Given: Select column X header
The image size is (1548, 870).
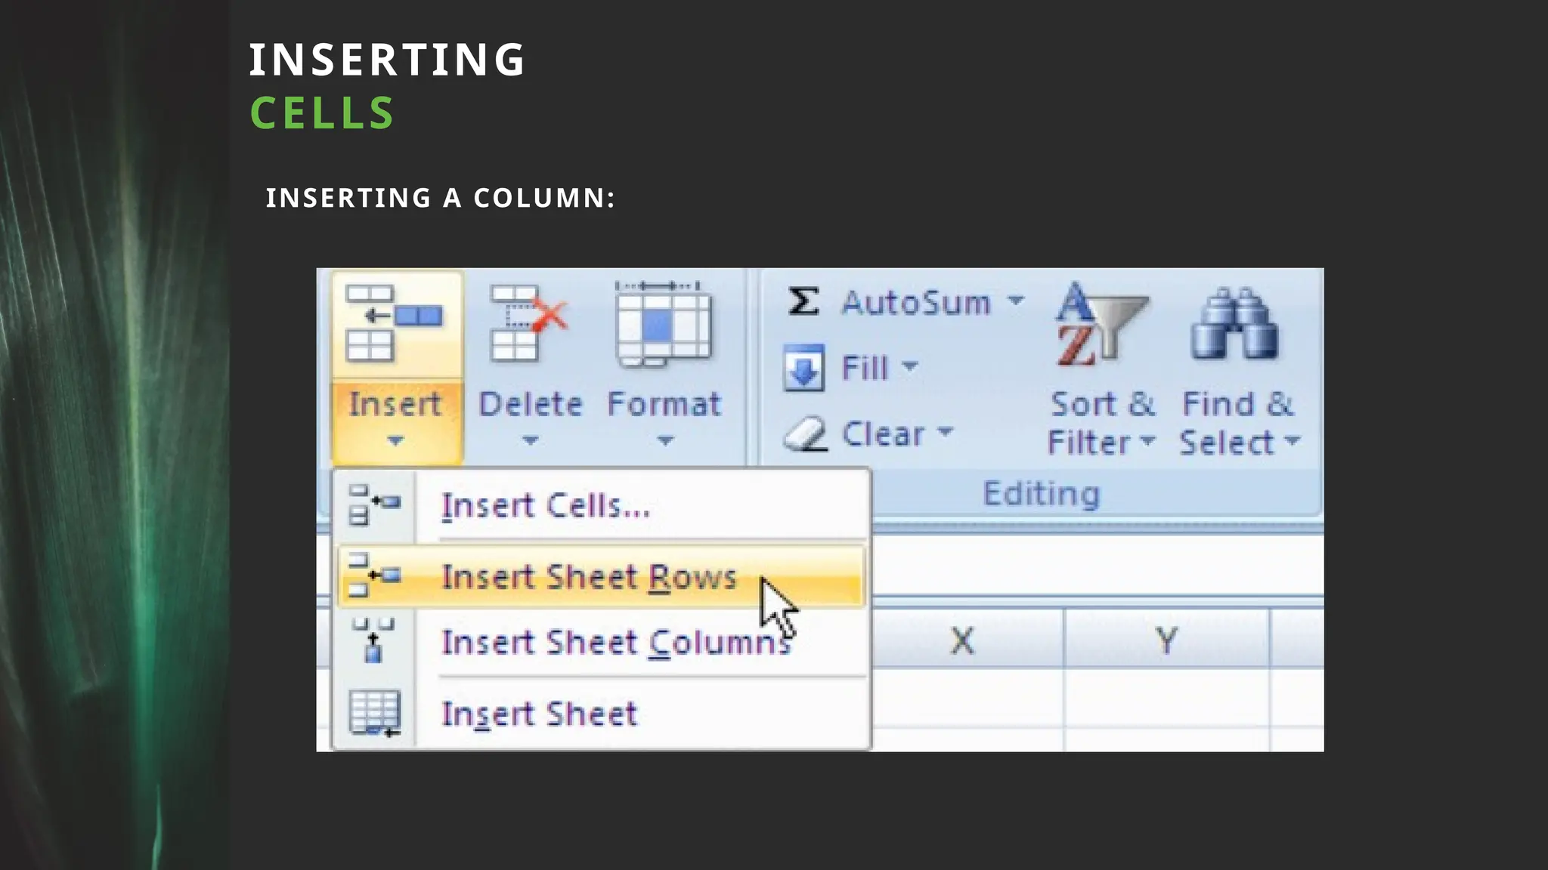Looking at the screenshot, I should click(x=967, y=640).
